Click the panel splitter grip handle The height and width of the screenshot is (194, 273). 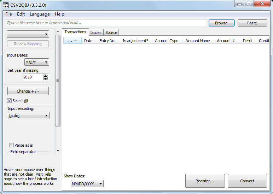click(58, 81)
